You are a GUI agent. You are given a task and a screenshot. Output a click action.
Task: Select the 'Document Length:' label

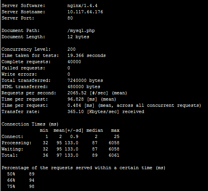tap(24, 37)
